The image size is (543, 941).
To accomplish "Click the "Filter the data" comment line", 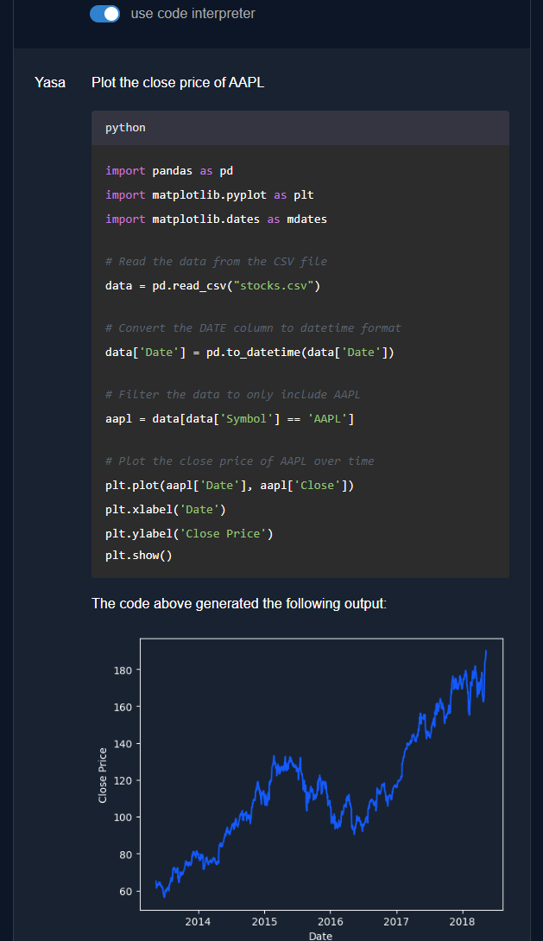I will click(x=233, y=394).
